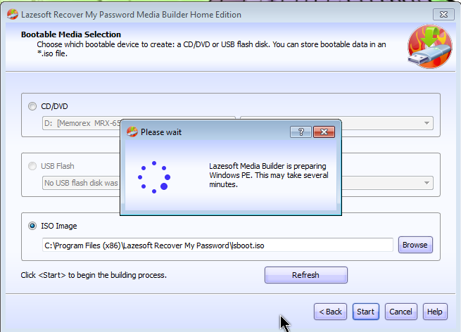Click the Browse button
461x332 pixels.
[x=415, y=245]
